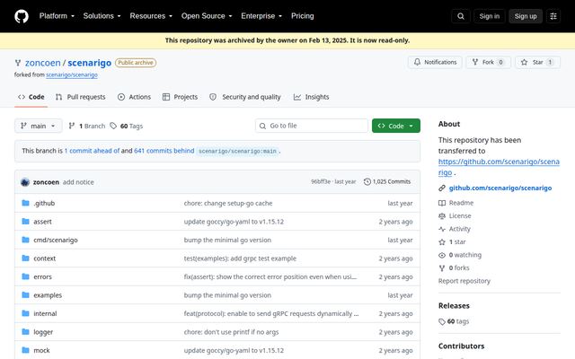
Task: Click the tag icon beside 60 tags in Releases
Action: pos(442,321)
